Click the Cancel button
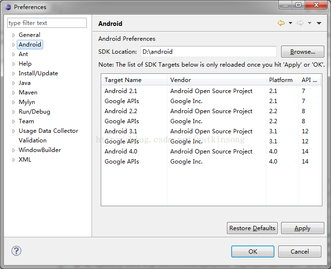 (x=300, y=251)
